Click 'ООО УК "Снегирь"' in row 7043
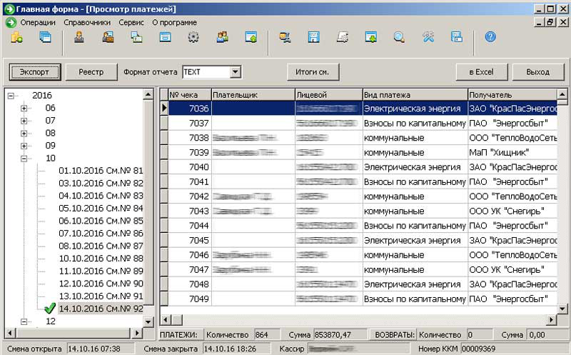Viewport: 571px width, 355px height. [x=512, y=211]
